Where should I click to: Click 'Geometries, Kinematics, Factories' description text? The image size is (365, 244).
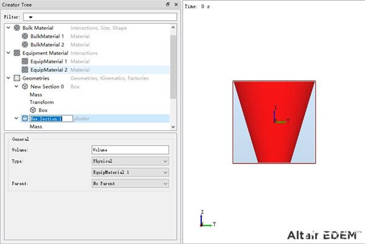click(109, 78)
